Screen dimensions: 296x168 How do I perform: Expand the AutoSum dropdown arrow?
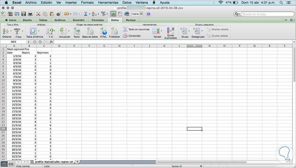pyautogui.click(x=89, y=14)
